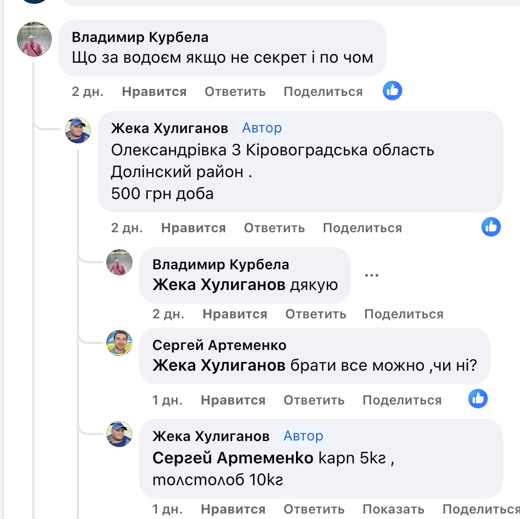Click Владимир Курбела's avatar next to the "дякую" reply

tap(119, 262)
